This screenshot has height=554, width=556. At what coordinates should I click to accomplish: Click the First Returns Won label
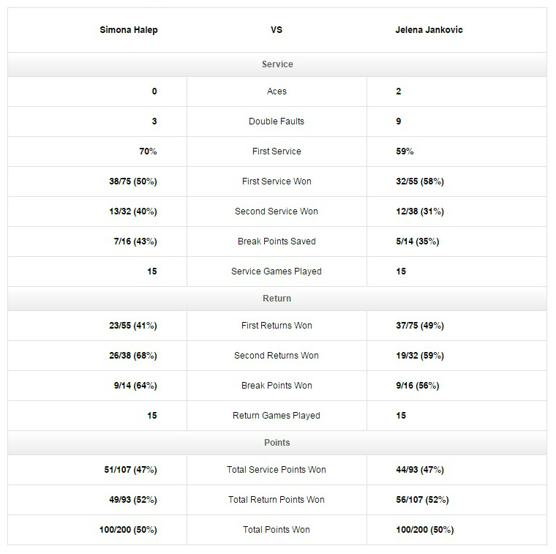tap(277, 326)
